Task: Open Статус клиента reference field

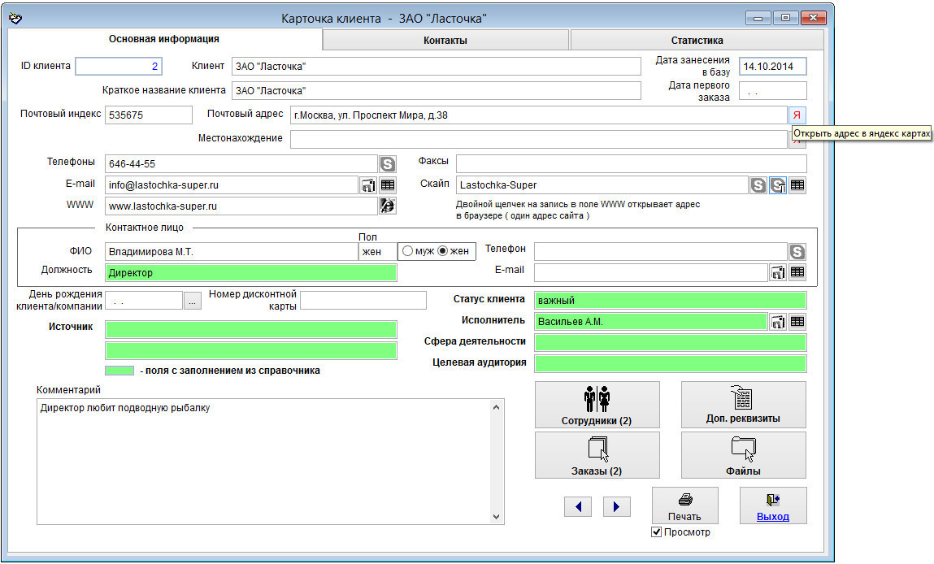Action: pos(670,301)
